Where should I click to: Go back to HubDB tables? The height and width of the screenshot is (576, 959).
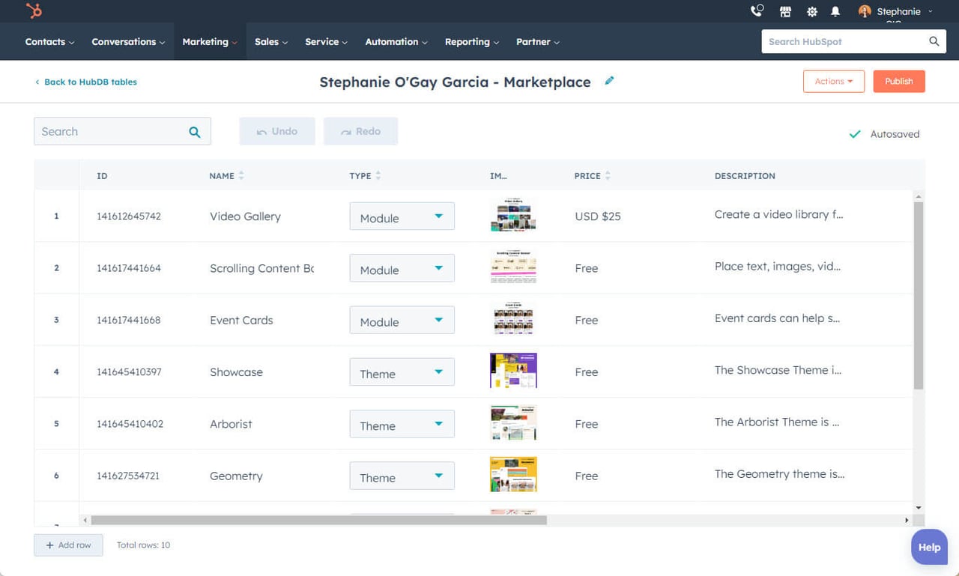[x=85, y=82]
